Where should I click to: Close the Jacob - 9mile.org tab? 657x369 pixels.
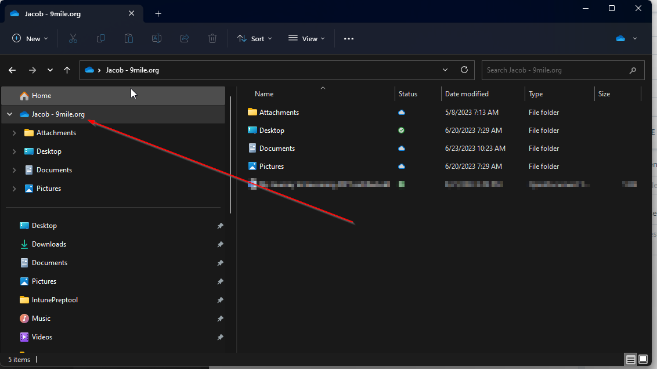point(132,13)
